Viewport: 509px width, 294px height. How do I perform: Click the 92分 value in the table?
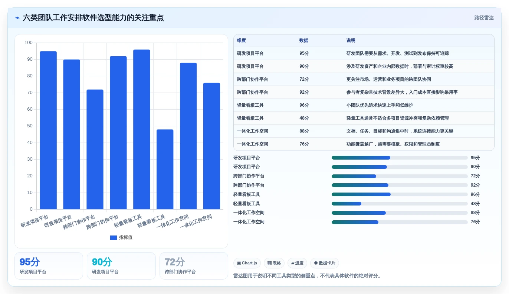tap(304, 92)
